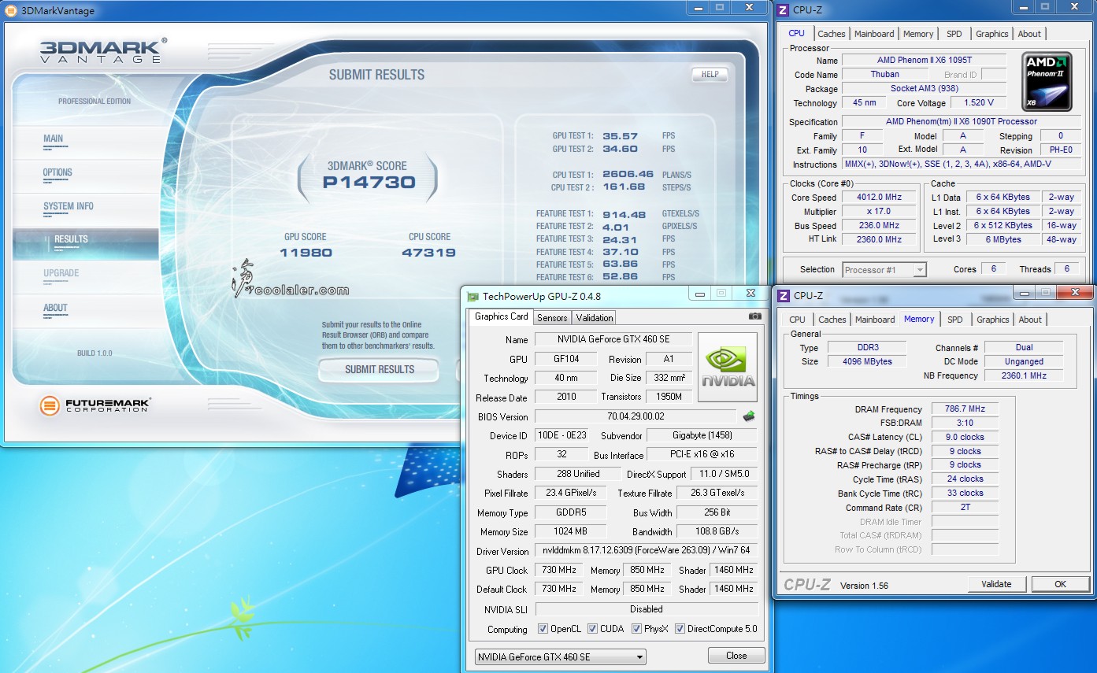Open the About tab in upper CPU-Z

(1029, 34)
